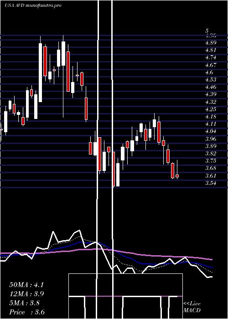This screenshot has width=228, height=319.
Task: Click the 3.89 price axis label
Action: [211, 146]
